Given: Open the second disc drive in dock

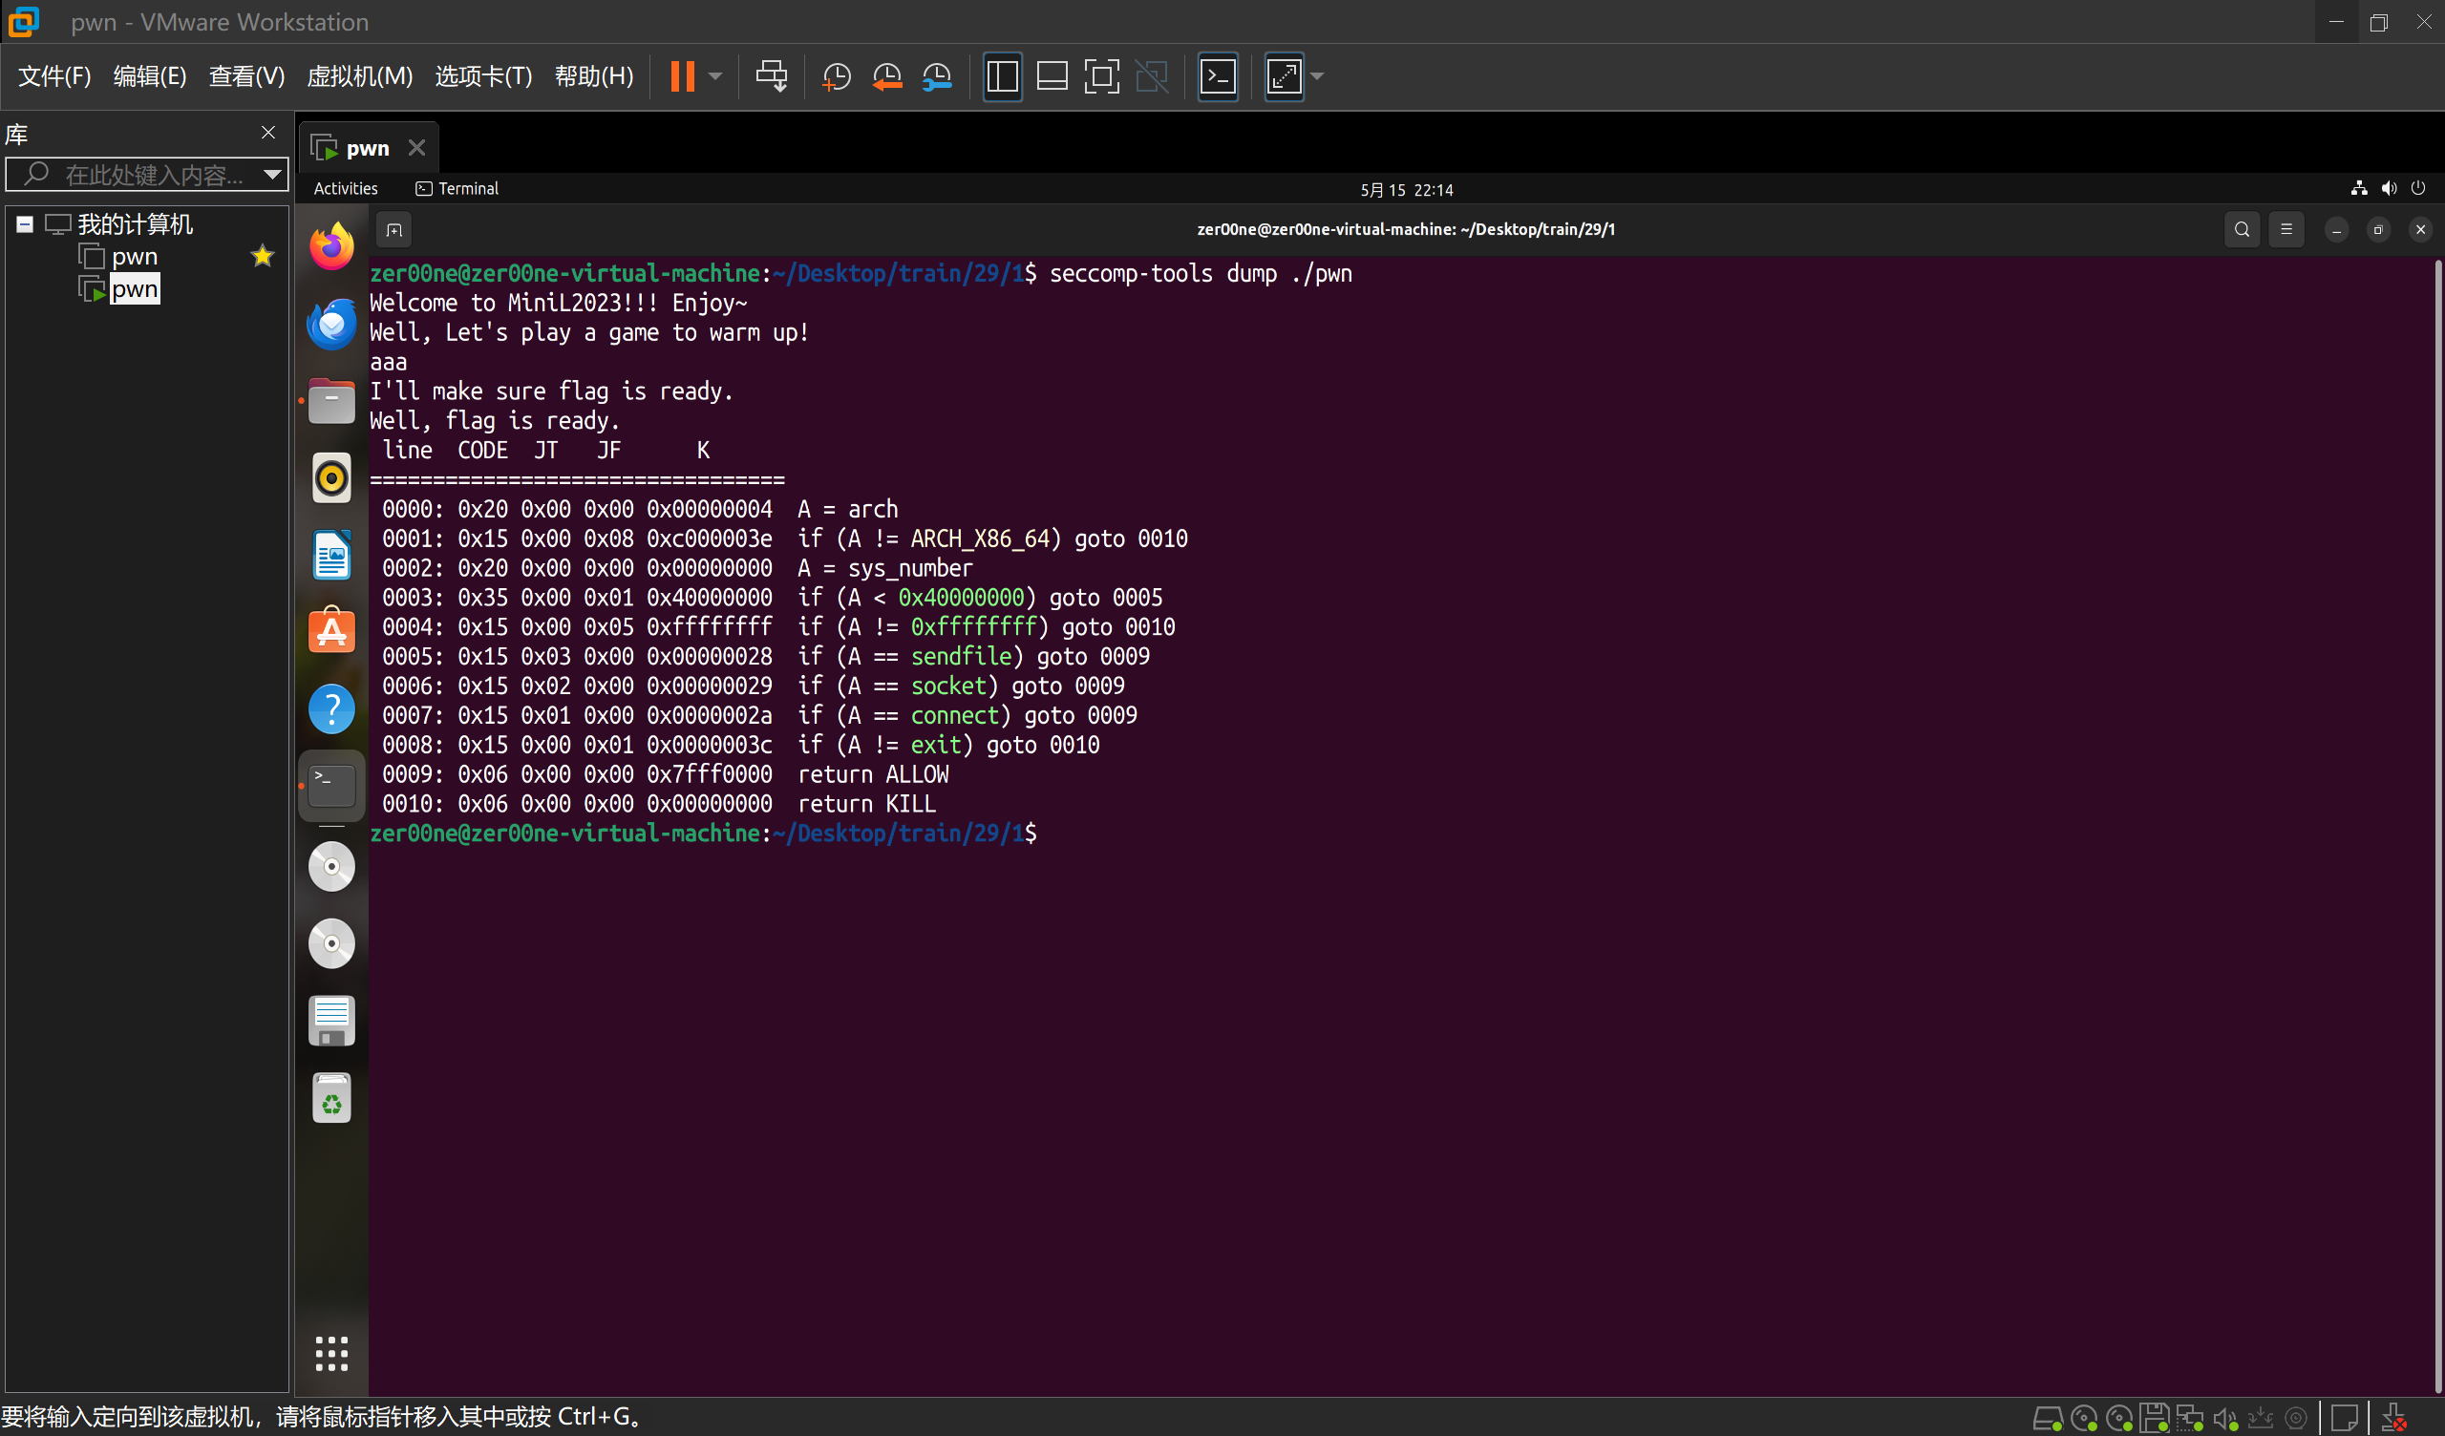Looking at the screenshot, I should [331, 944].
